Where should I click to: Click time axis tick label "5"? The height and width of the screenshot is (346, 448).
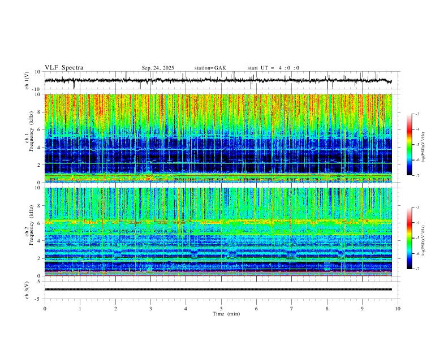pyautogui.click(x=221, y=309)
